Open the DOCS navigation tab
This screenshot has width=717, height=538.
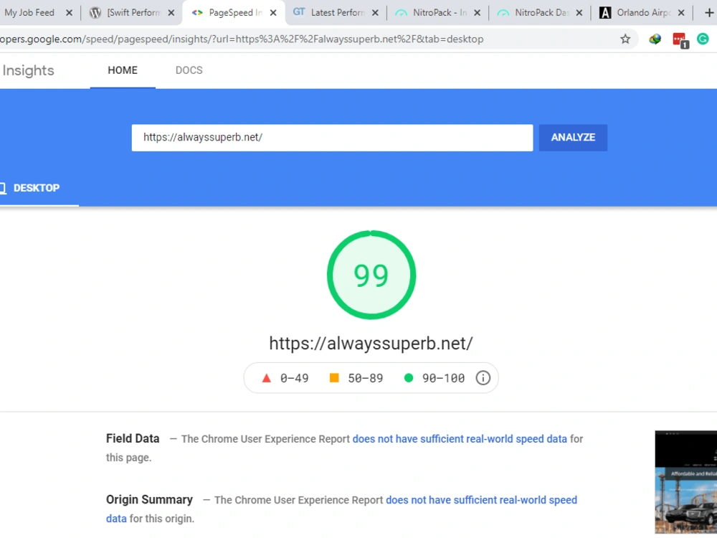coord(189,70)
